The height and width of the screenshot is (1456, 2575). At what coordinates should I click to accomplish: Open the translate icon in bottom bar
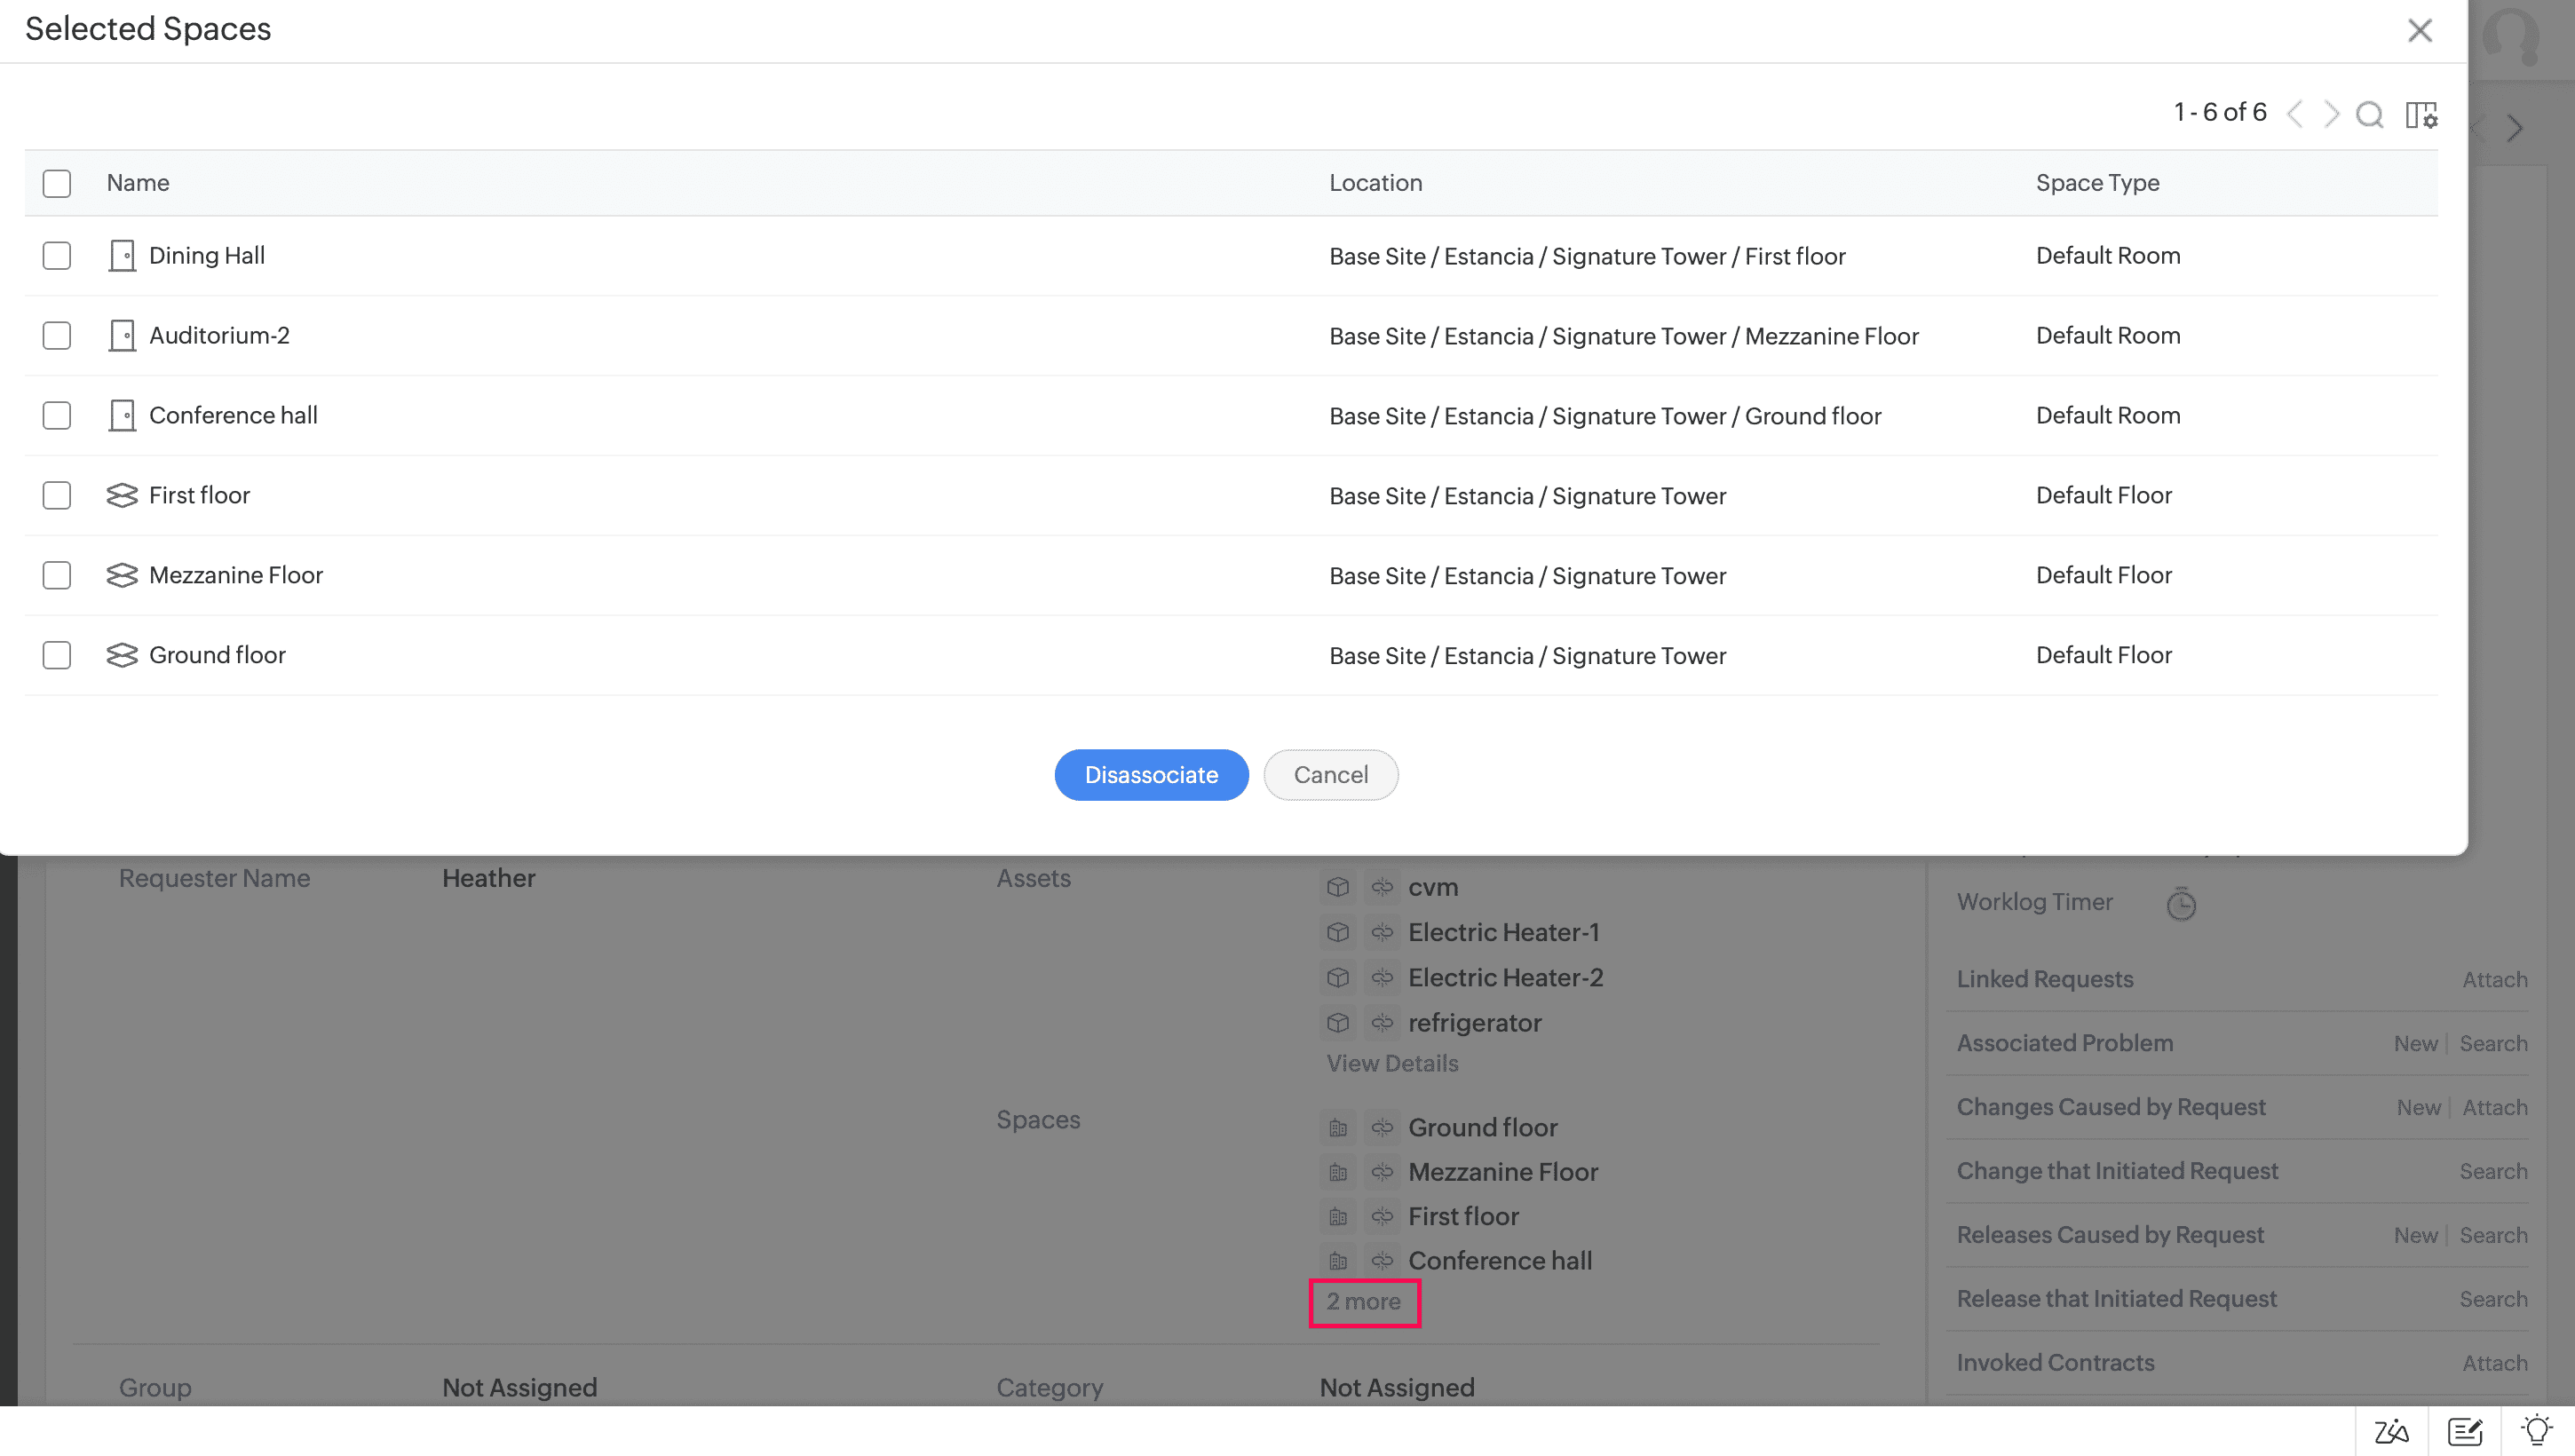click(x=2391, y=1432)
